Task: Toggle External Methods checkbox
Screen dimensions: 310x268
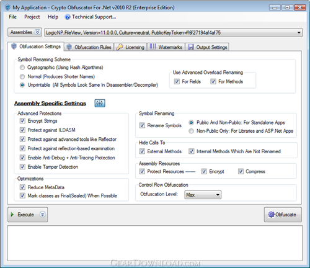Action: tap(142, 151)
